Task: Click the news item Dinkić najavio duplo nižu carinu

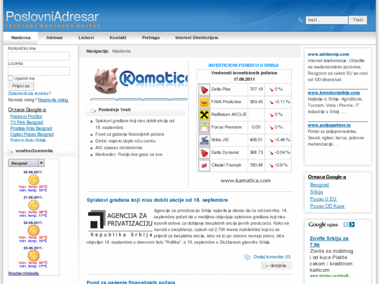Action: point(125,141)
